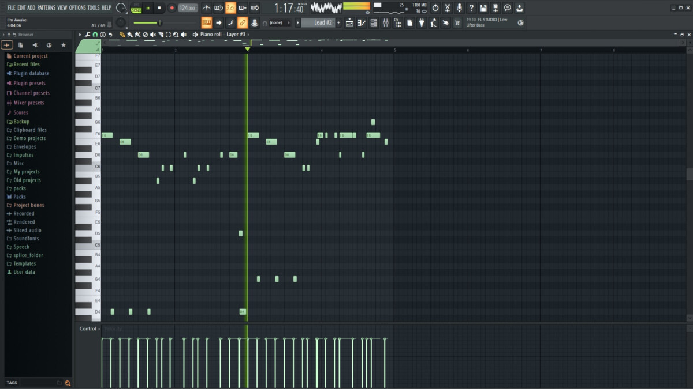Open the Audio editor scissors icon
This screenshot has height=389, width=693.
pyautogui.click(x=447, y=7)
